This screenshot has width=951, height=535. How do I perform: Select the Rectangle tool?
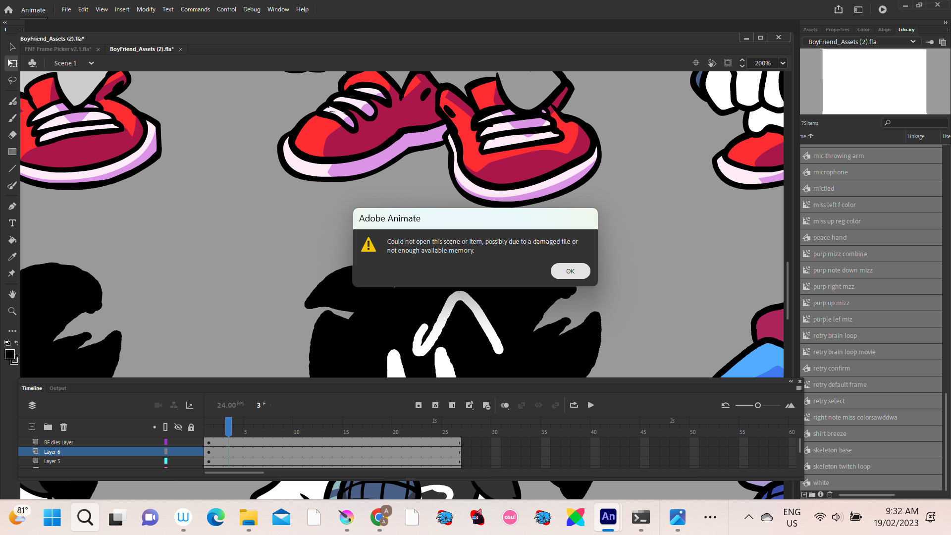click(x=12, y=152)
